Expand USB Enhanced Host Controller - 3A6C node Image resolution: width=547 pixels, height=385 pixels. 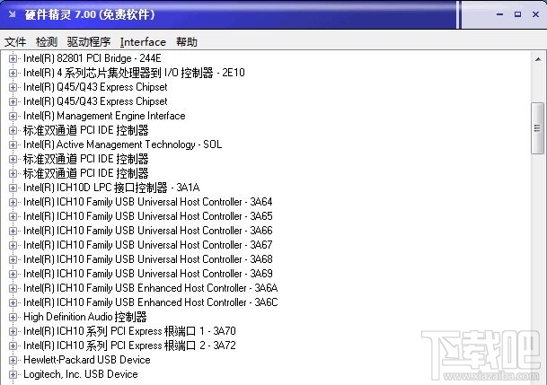pos(13,302)
